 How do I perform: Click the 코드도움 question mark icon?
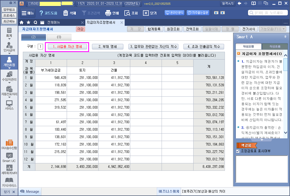point(41,13)
